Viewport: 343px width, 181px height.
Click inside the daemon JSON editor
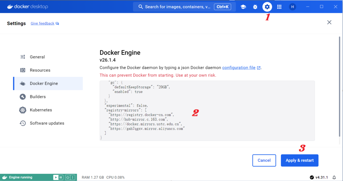click(207, 111)
